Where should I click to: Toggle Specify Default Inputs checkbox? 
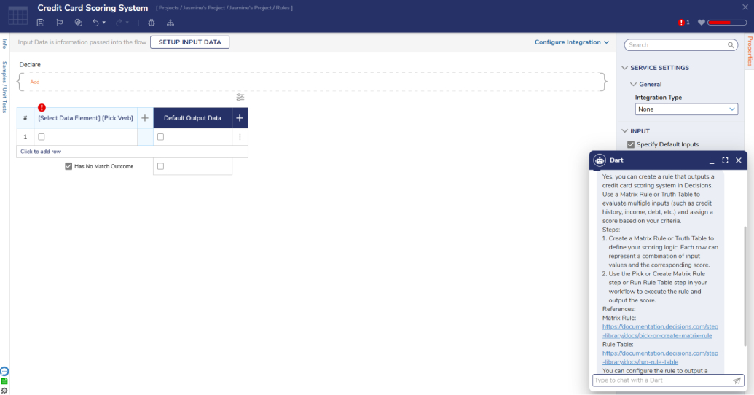point(631,144)
